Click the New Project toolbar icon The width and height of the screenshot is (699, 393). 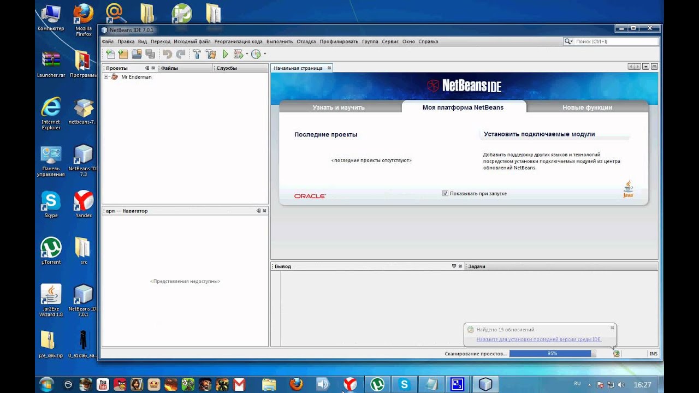(123, 54)
